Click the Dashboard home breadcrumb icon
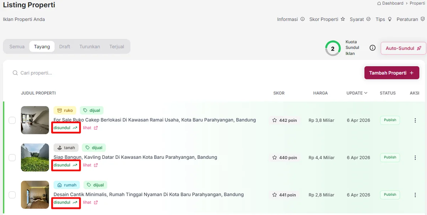Screen dimensions: 427x215 [379, 3]
